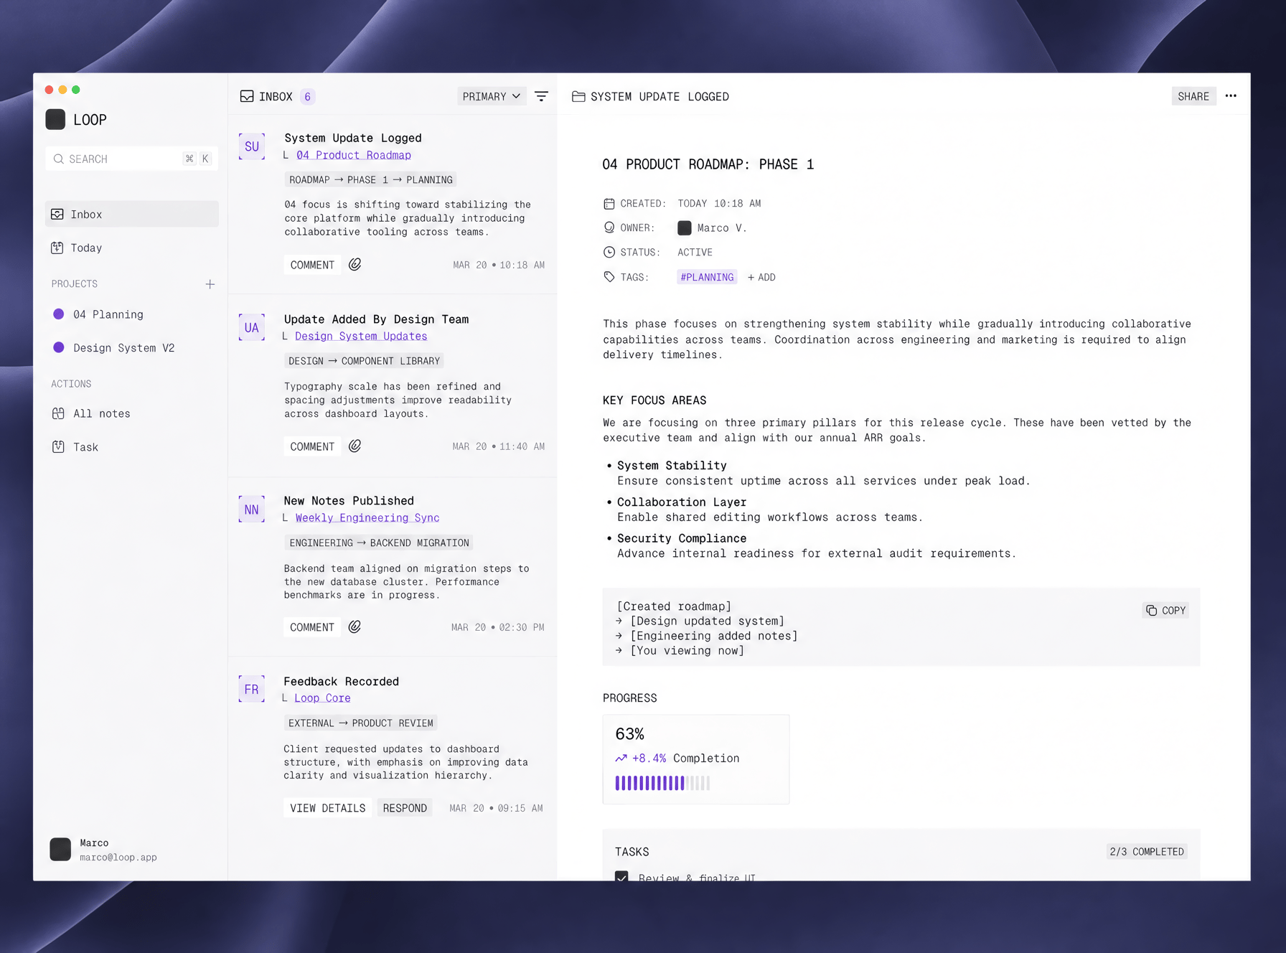1286x953 pixels.
Task: Select the Feedback Recorded message title
Action: [x=341, y=681]
